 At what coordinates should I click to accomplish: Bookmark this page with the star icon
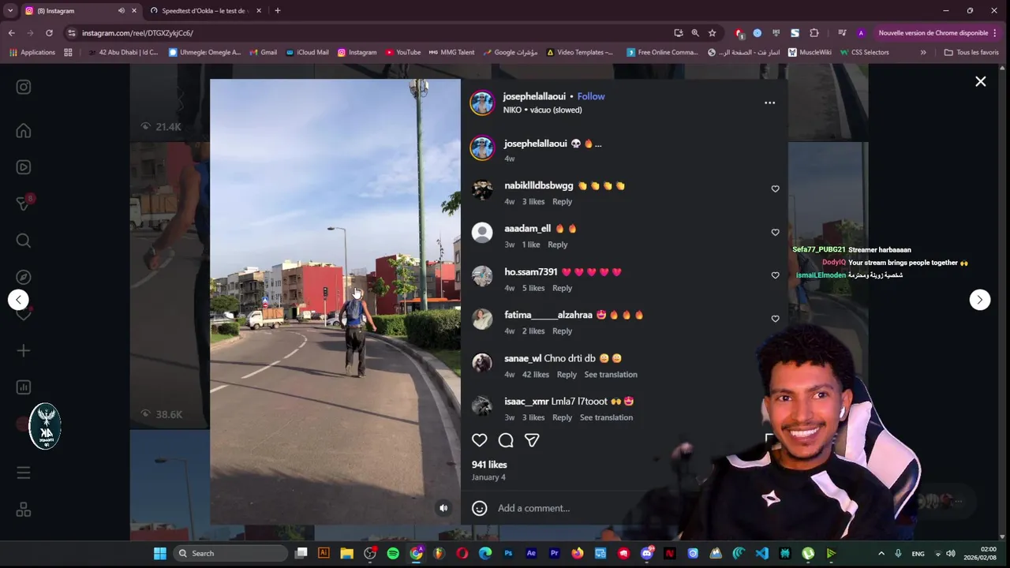713,33
